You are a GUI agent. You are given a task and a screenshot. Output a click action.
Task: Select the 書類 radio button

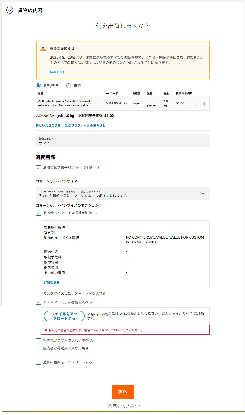coord(69,86)
